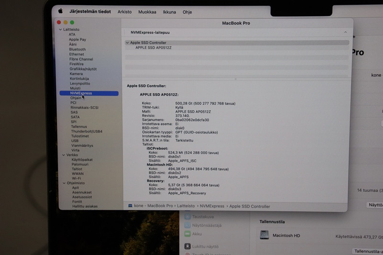The width and height of the screenshot is (383, 255).
Task: Click the green zoom window button
Action: [x=72, y=22]
